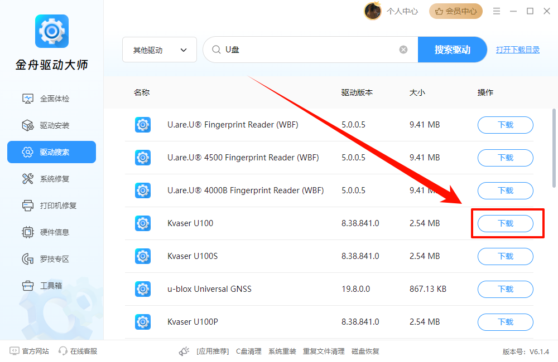558x362 pixels.
Task: Click the megaphone icon in bottom bar
Action: click(x=184, y=351)
